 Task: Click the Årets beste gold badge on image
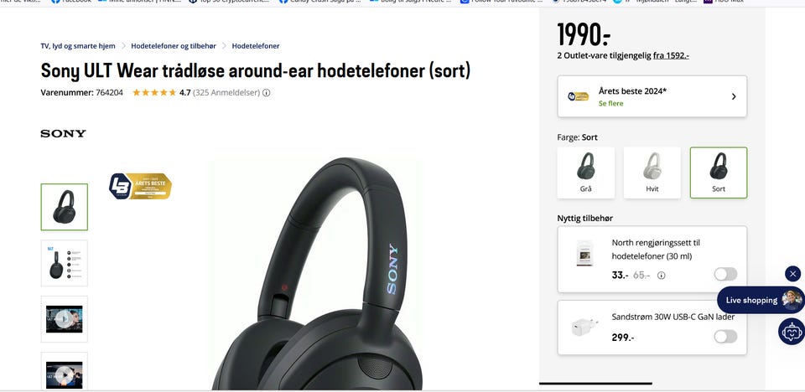(x=141, y=186)
